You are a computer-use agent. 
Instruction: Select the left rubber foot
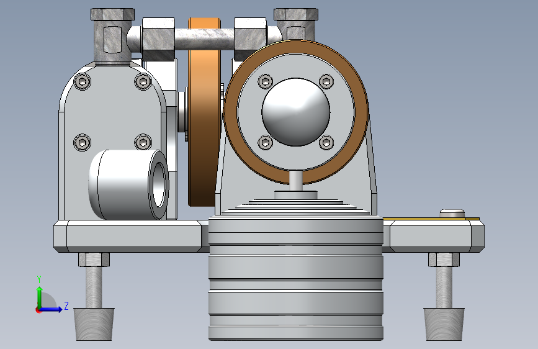tap(94, 324)
